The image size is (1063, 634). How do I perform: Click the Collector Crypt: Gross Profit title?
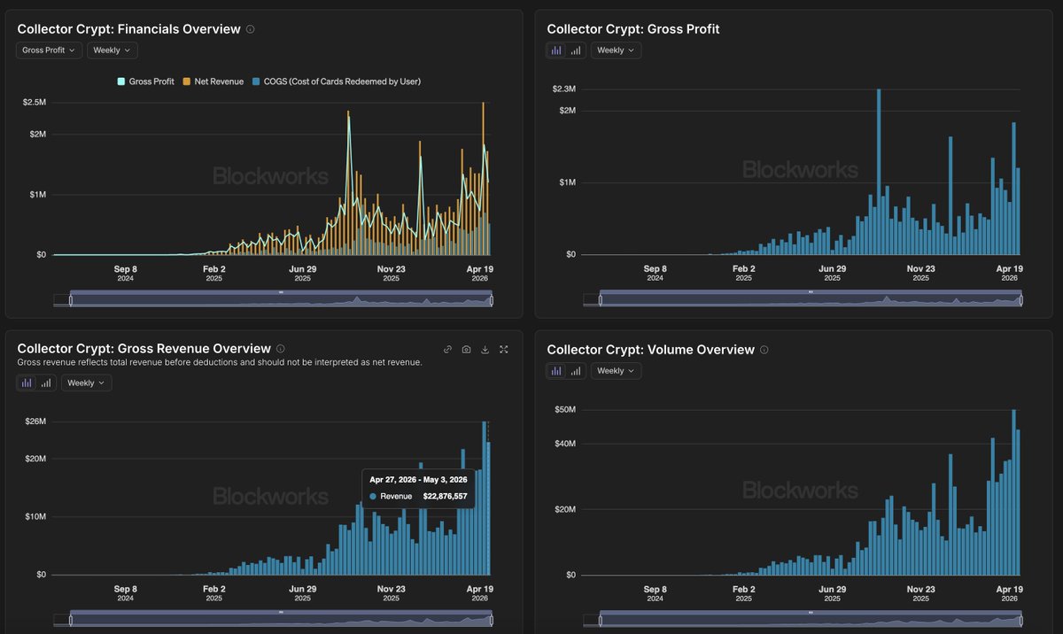coord(633,29)
